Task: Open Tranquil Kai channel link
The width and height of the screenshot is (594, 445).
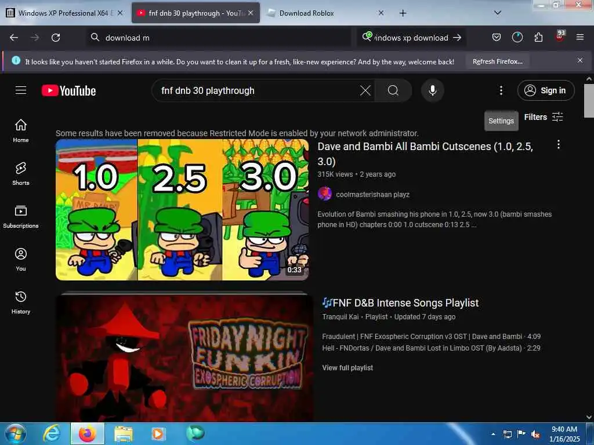Action: [340, 317]
